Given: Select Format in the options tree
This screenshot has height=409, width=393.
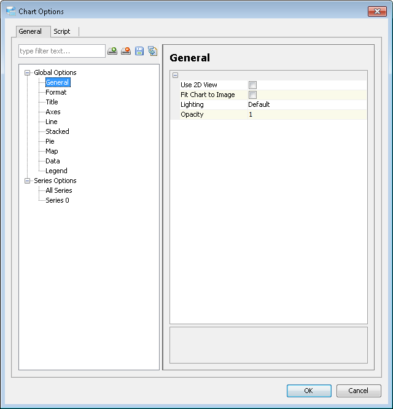Looking at the screenshot, I should (56, 92).
